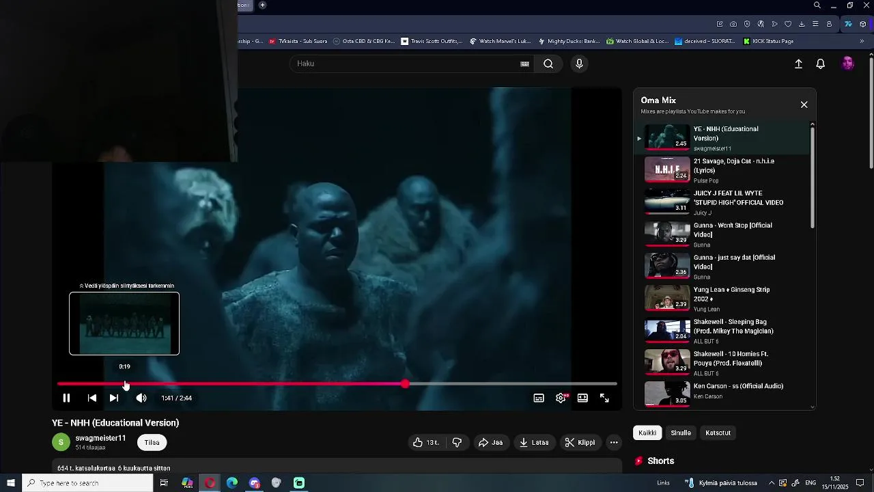Skip to the next video
This screenshot has height=492, width=874.
point(114,398)
